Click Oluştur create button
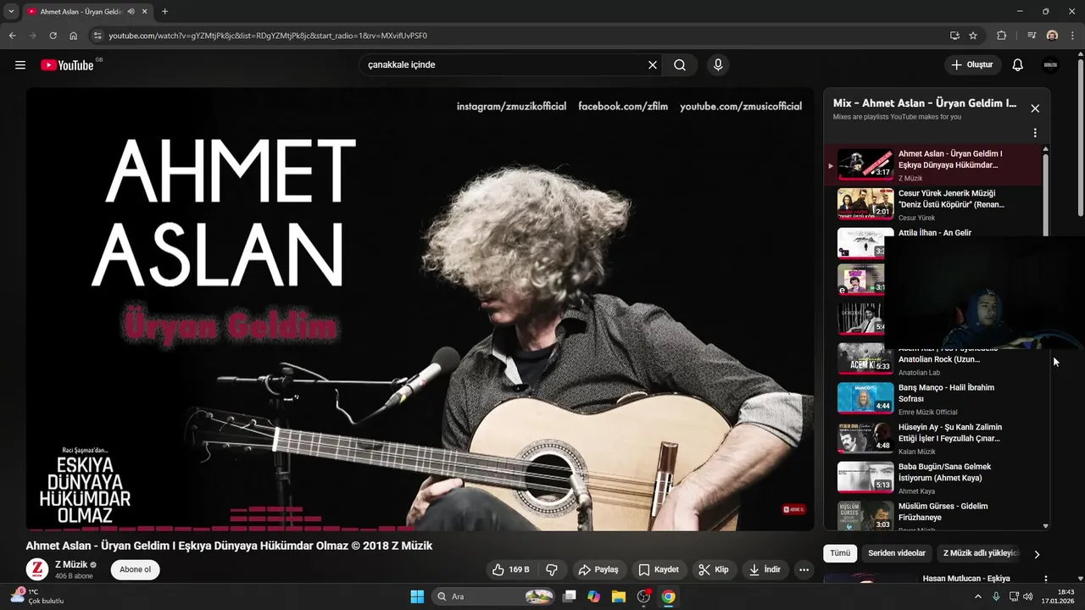Viewport: 1085px width, 610px height. (973, 65)
